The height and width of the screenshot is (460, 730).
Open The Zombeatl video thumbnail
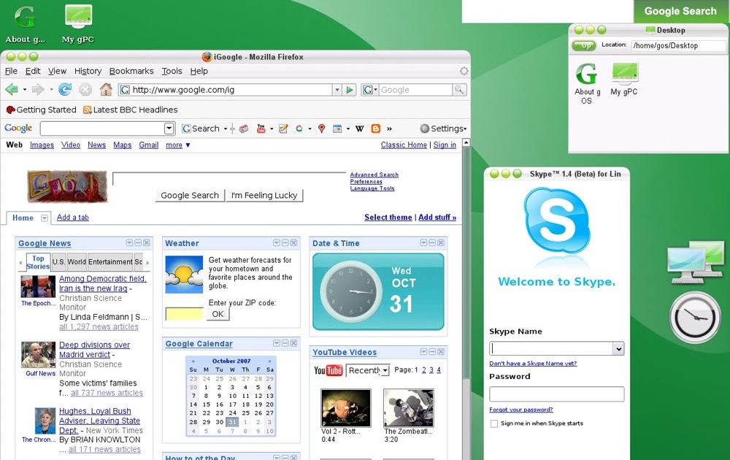click(x=408, y=408)
